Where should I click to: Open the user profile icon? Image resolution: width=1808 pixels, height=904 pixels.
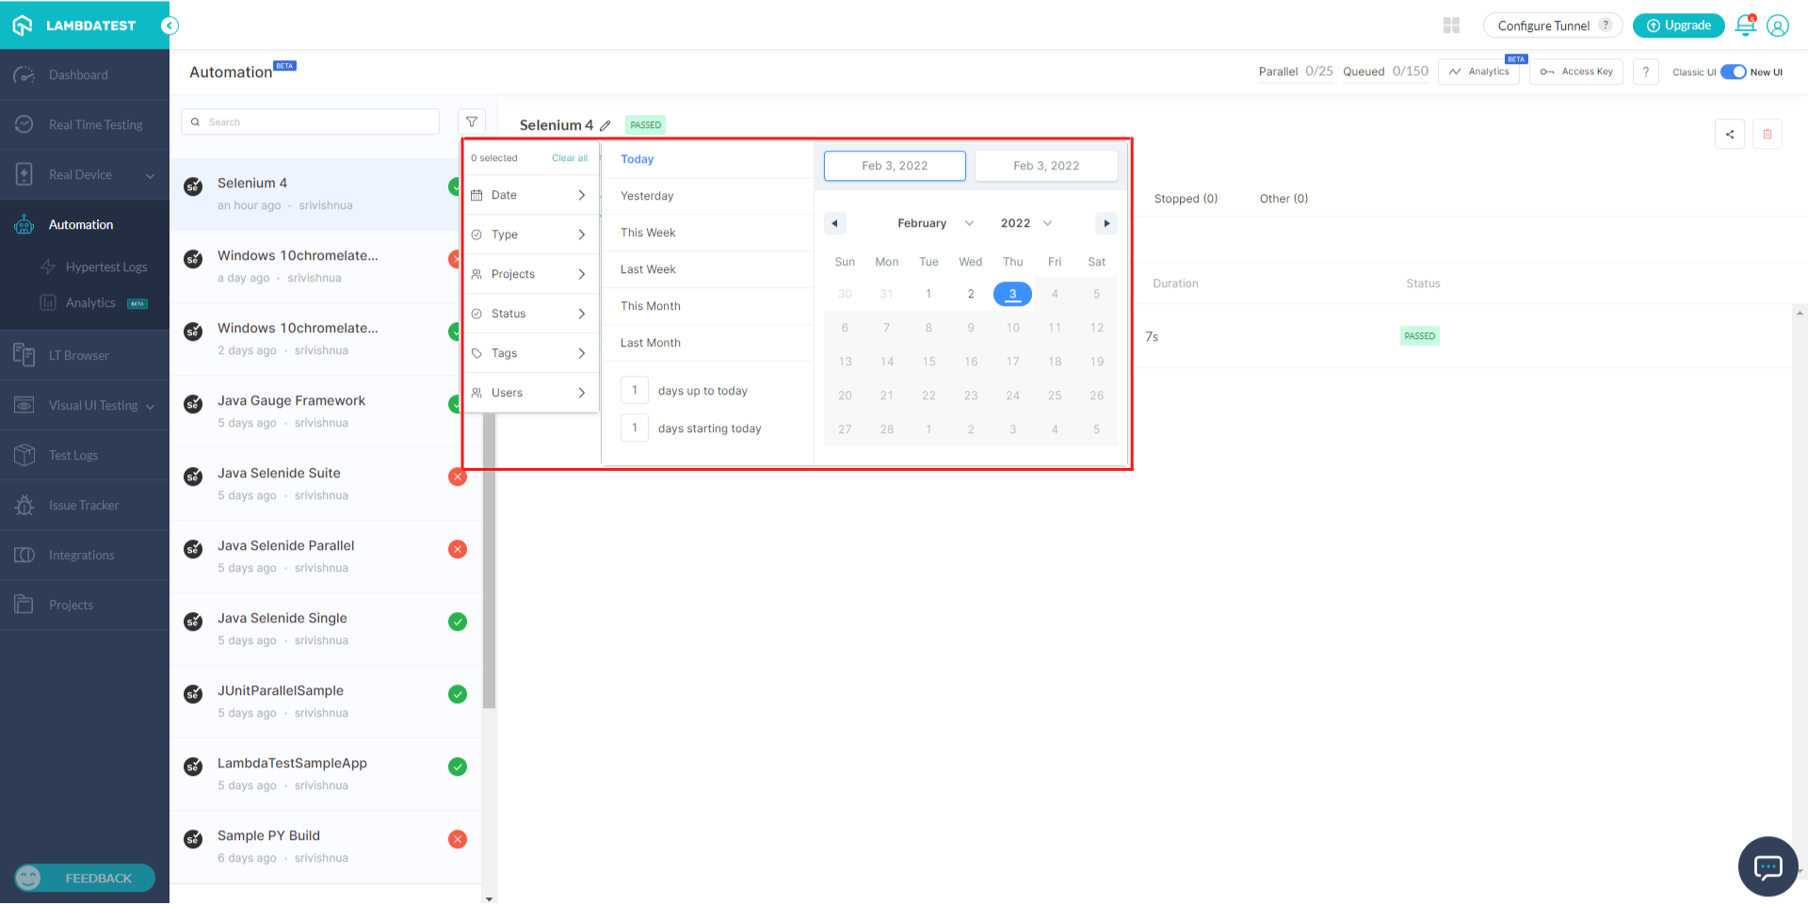[x=1778, y=25]
